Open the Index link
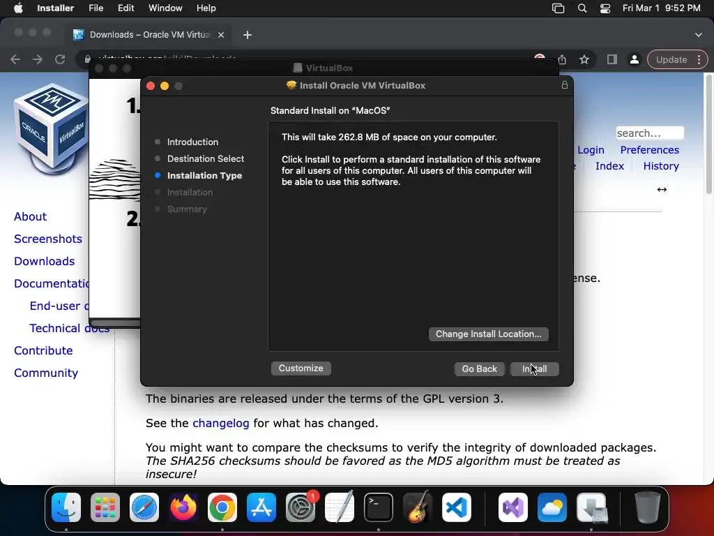 coord(609,166)
